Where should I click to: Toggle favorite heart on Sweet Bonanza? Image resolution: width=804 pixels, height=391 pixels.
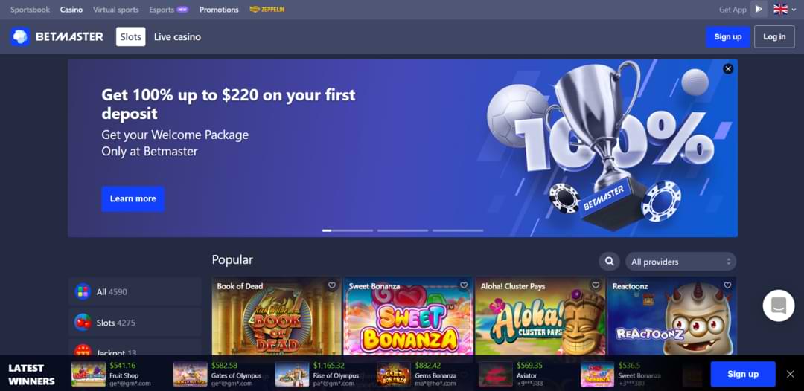[x=464, y=285]
